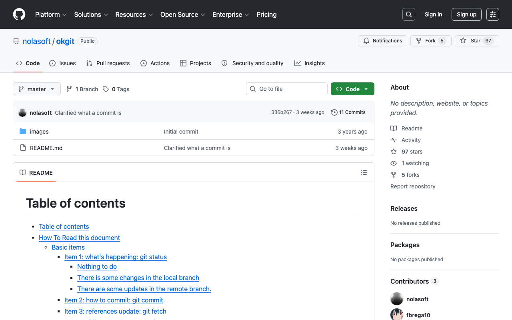
Task: Go to Pricing page
Action: (266, 14)
